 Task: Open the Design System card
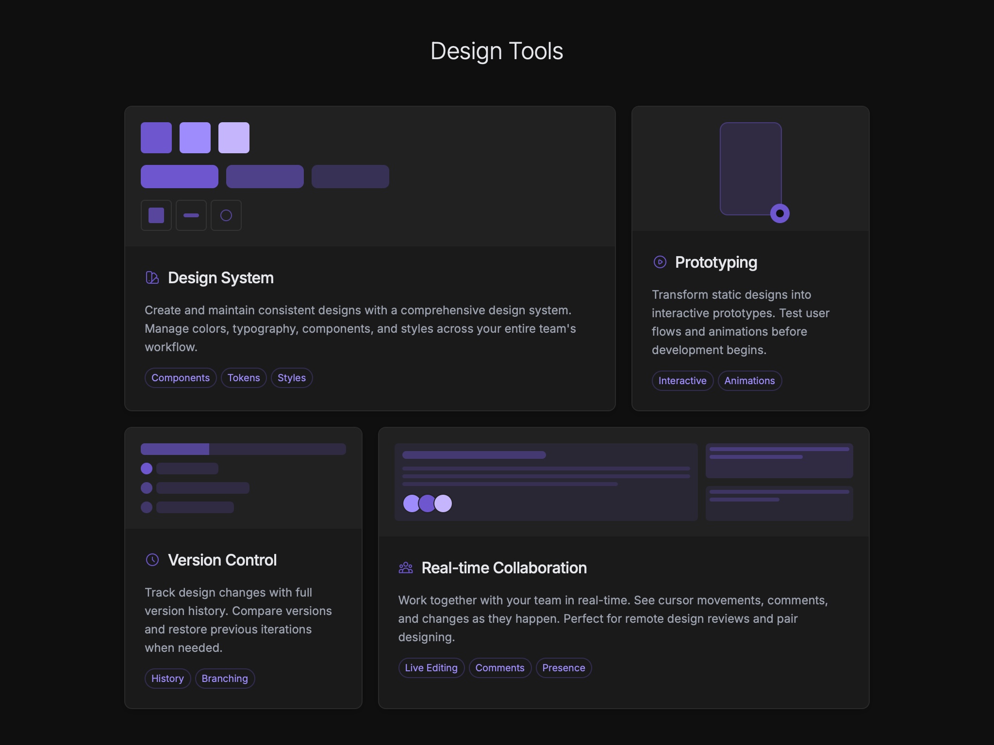coord(370,257)
